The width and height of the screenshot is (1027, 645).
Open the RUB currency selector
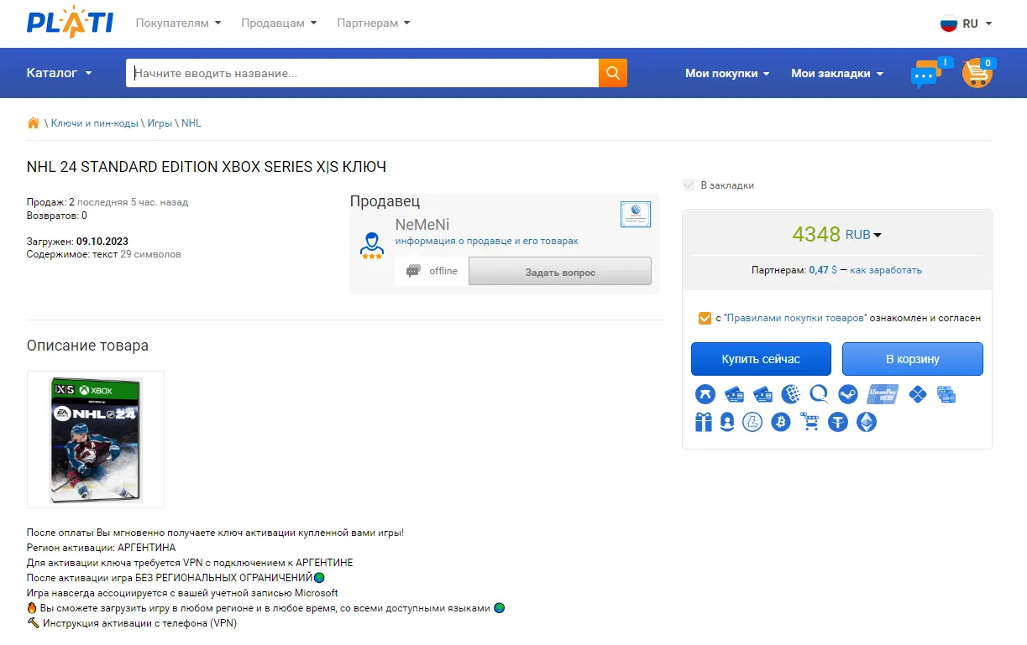coord(863,235)
